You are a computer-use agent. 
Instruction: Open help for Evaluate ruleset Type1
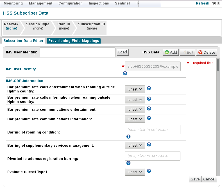pos(149,171)
